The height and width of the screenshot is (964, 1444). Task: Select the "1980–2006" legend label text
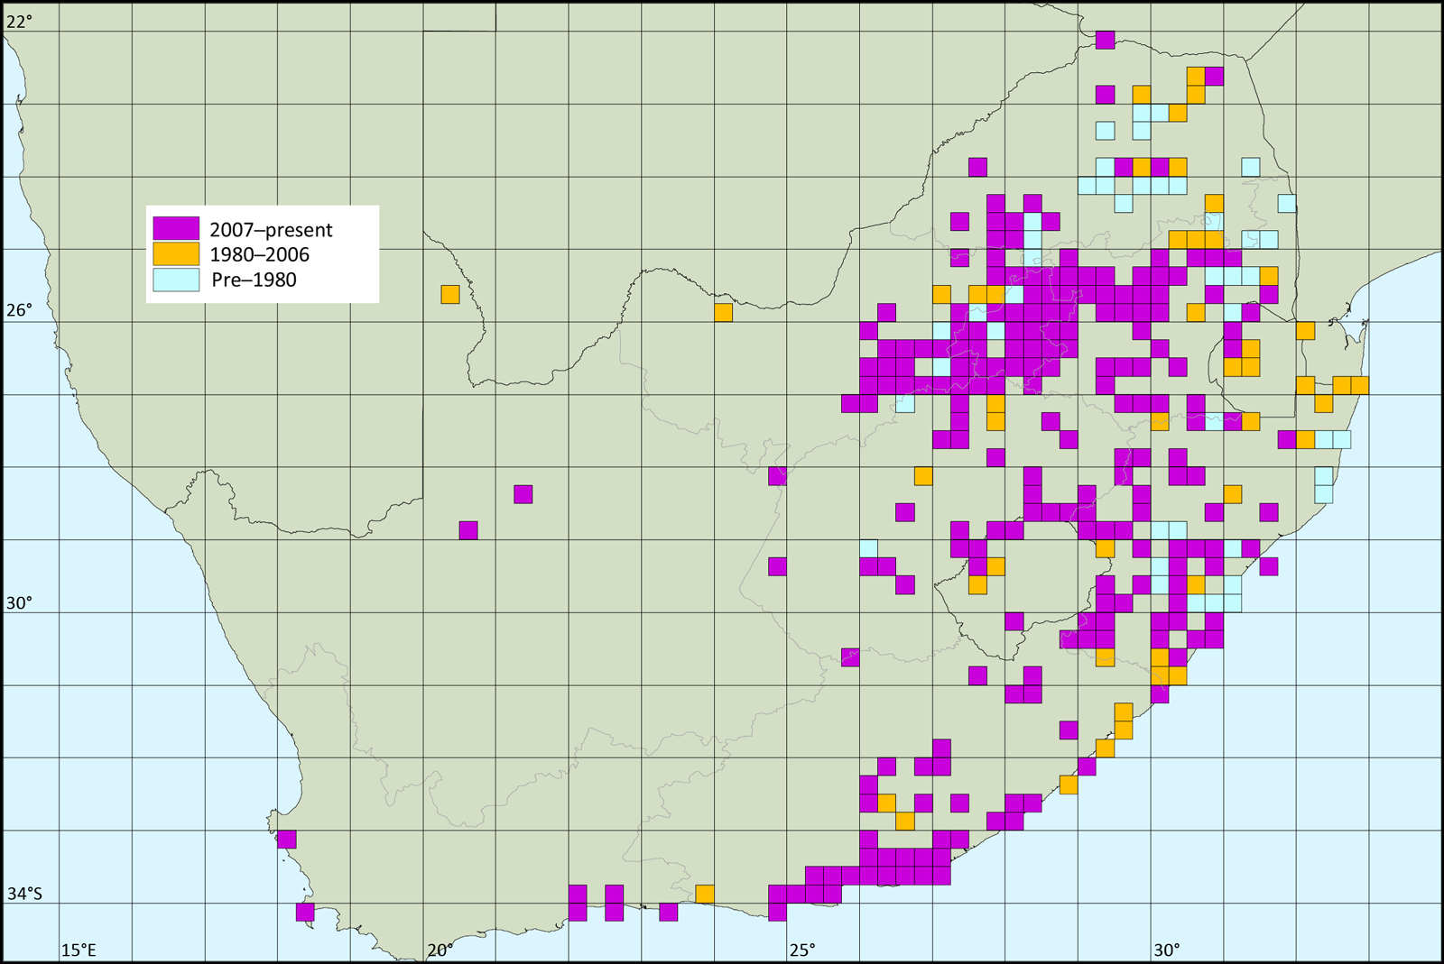point(259,255)
